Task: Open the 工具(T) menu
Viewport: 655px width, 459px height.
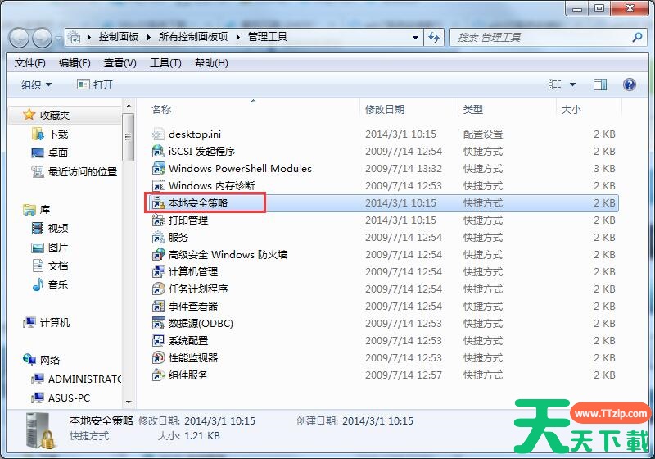Action: pyautogui.click(x=166, y=63)
